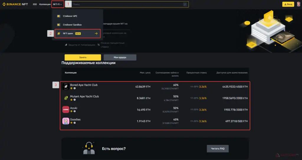The height and width of the screenshot is (160, 302).
Task: Select Стейкинг Sandbox menu entry
Action: 78,25
